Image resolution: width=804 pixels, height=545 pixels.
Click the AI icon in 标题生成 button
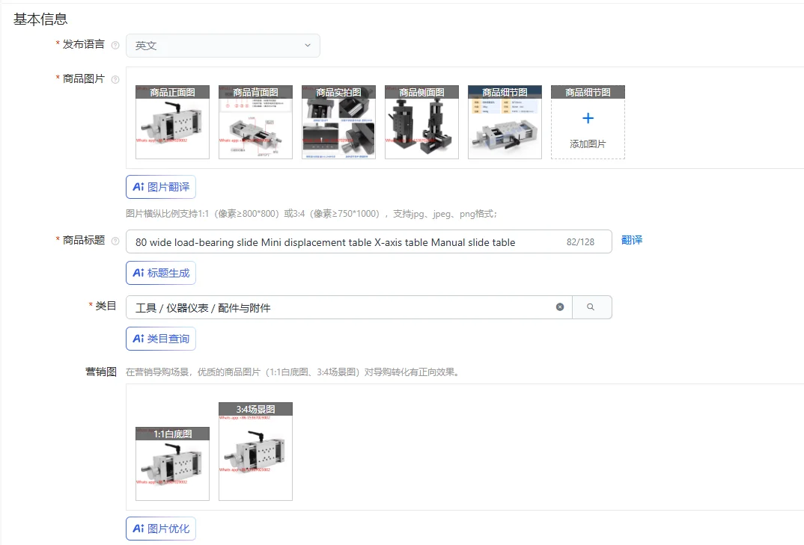[138, 273]
